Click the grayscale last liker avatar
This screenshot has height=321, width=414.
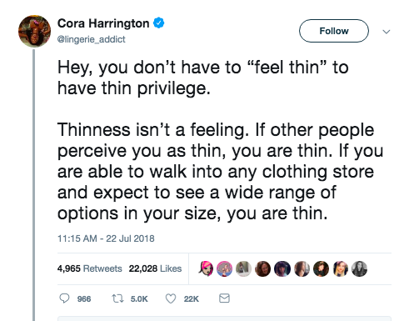(359, 268)
